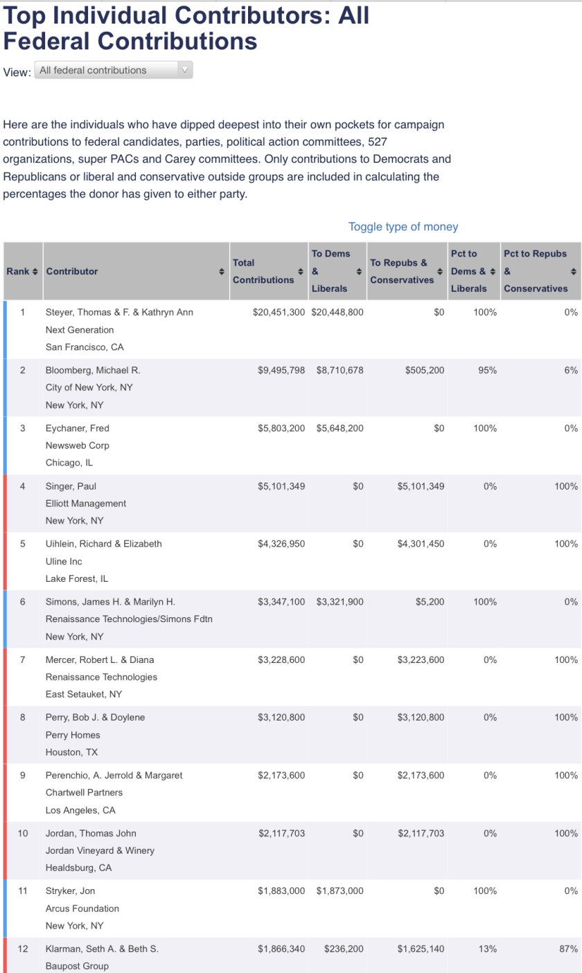Select Renaissance Technologies/Simons Fdtn text
Viewport: 582px width, 973px height.
pyautogui.click(x=129, y=619)
